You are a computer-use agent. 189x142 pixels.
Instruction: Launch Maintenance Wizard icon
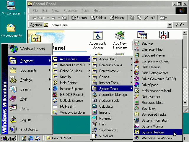137,91
